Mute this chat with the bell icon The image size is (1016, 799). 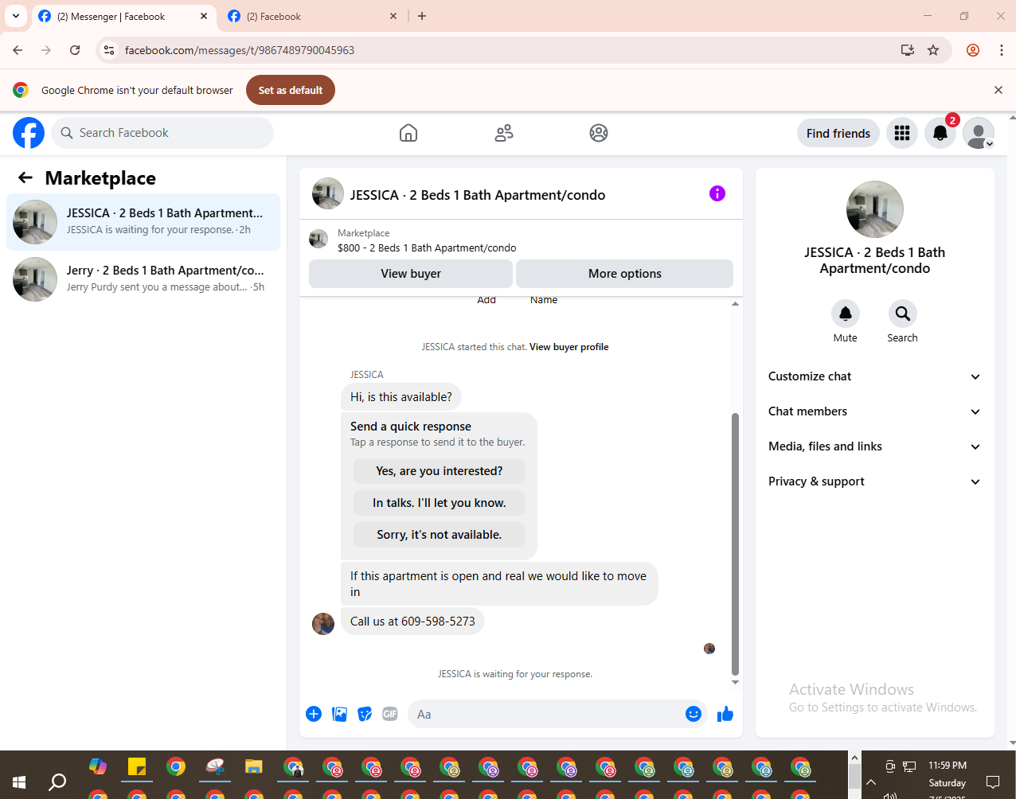click(846, 314)
